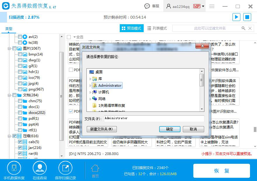Open online consultation icon
This screenshot has width=257, height=181.
click(x=40, y=168)
